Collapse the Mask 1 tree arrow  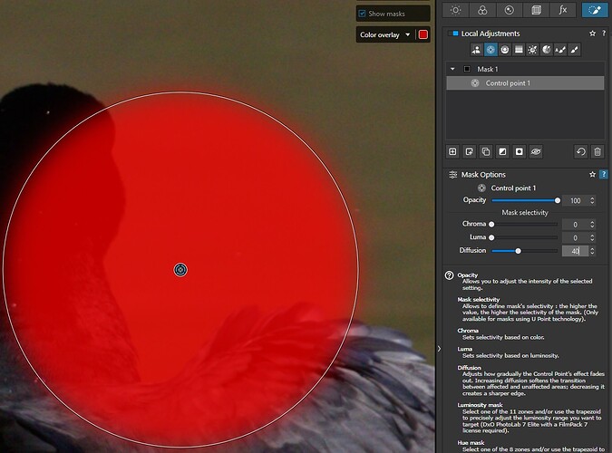tap(453, 69)
